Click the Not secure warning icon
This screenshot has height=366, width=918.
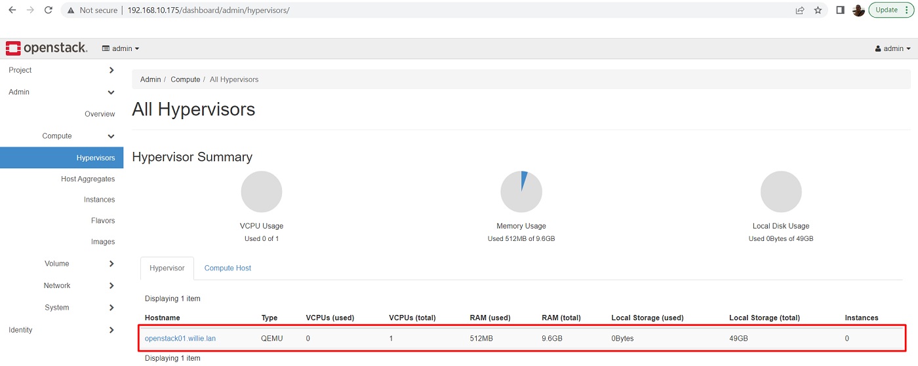pyautogui.click(x=70, y=10)
